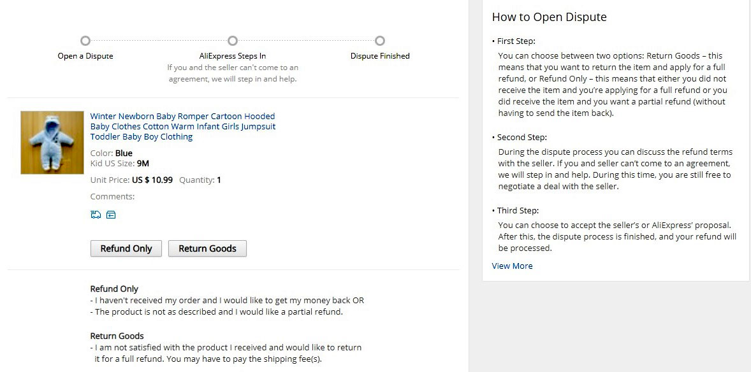Image resolution: width=751 pixels, height=372 pixels.
Task: Click the blue baby romper thumbnail
Action: (52, 142)
